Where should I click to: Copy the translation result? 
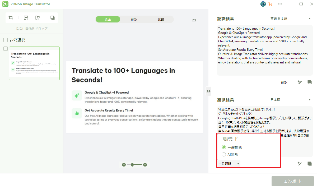tap(309, 164)
